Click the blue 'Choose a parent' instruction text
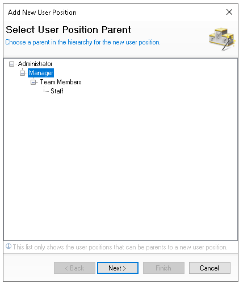The height and width of the screenshot is (283, 239). [x=83, y=42]
